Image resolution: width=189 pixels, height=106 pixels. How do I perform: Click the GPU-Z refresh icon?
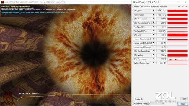point(183,6)
